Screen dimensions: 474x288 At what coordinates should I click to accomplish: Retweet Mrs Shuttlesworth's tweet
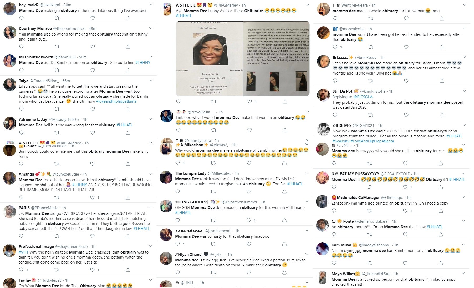coord(57,70)
